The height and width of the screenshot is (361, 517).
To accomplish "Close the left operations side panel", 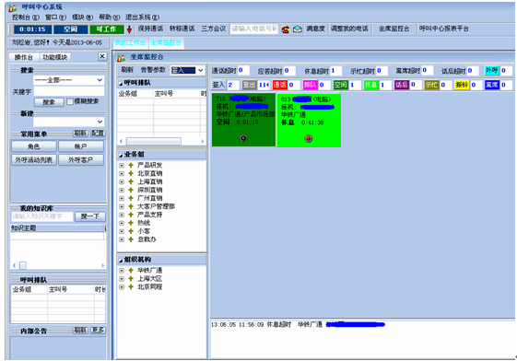I will click(x=102, y=56).
